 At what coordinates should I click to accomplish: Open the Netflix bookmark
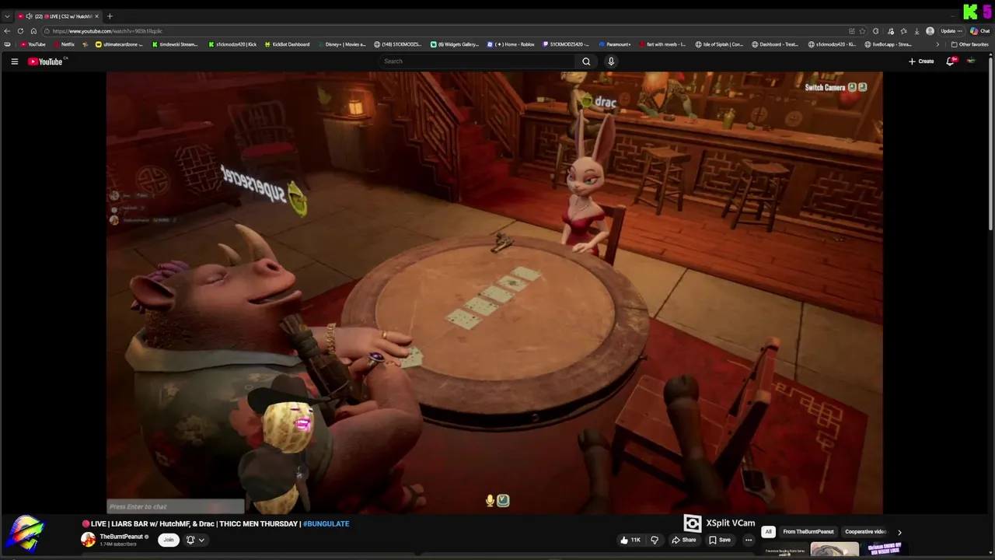64,44
